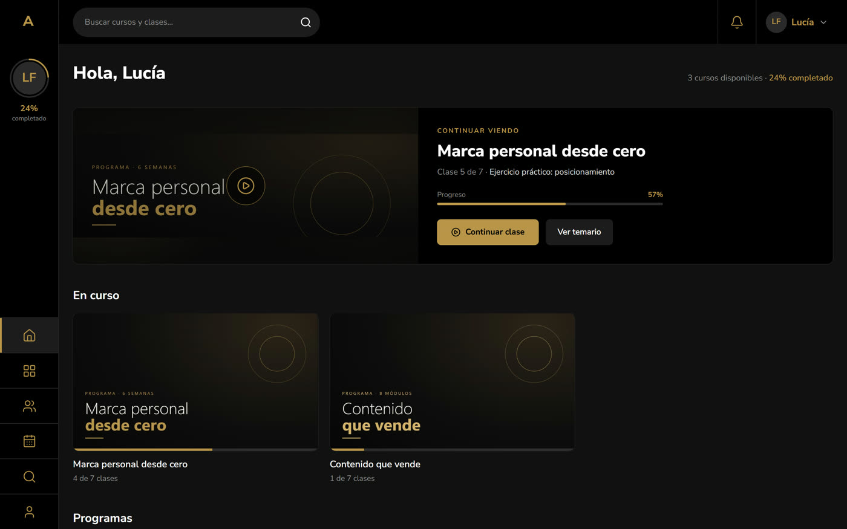Open the search icon in the sidebar
Screen dimensions: 847x529
pos(29,476)
